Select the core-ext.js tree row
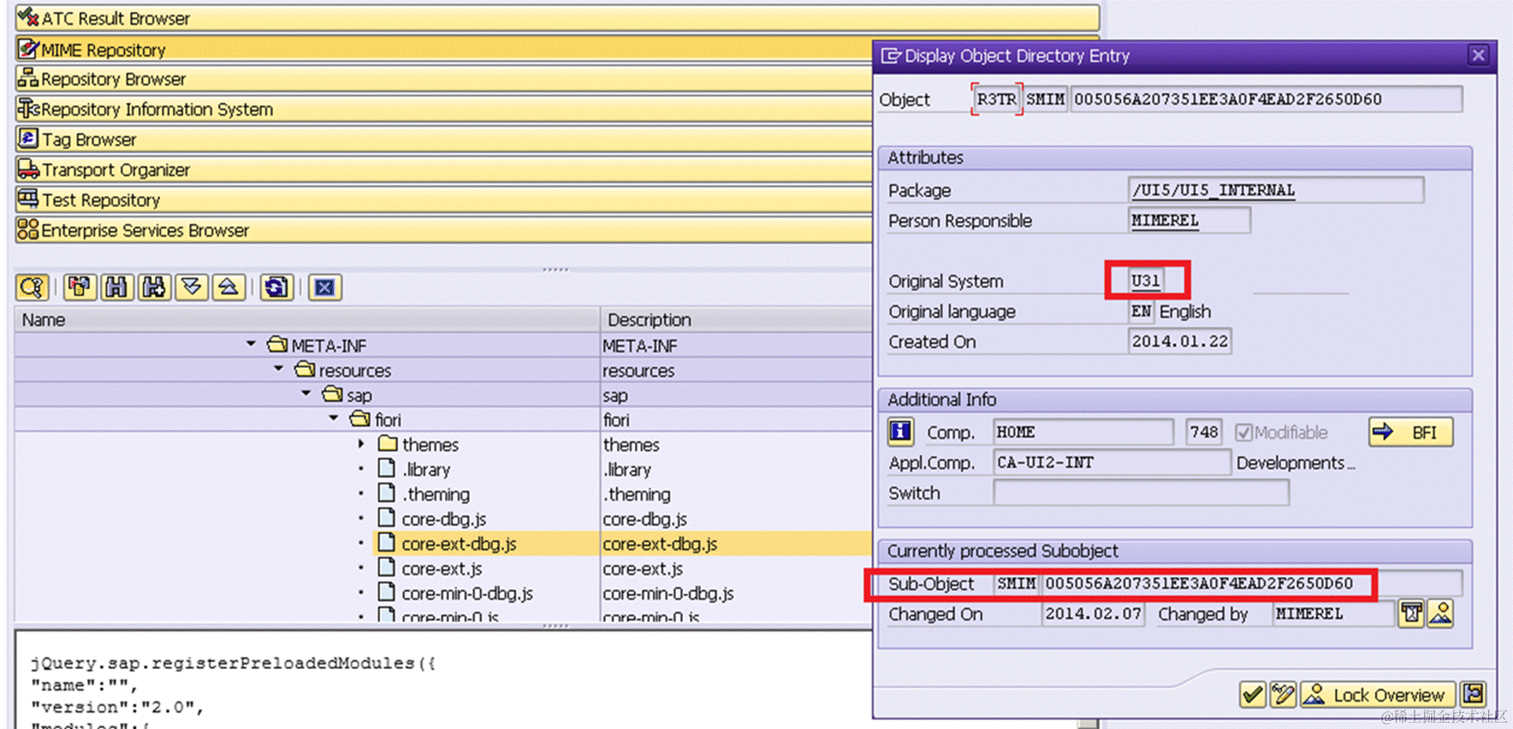Image resolution: width=1513 pixels, height=729 pixels. [x=443, y=568]
